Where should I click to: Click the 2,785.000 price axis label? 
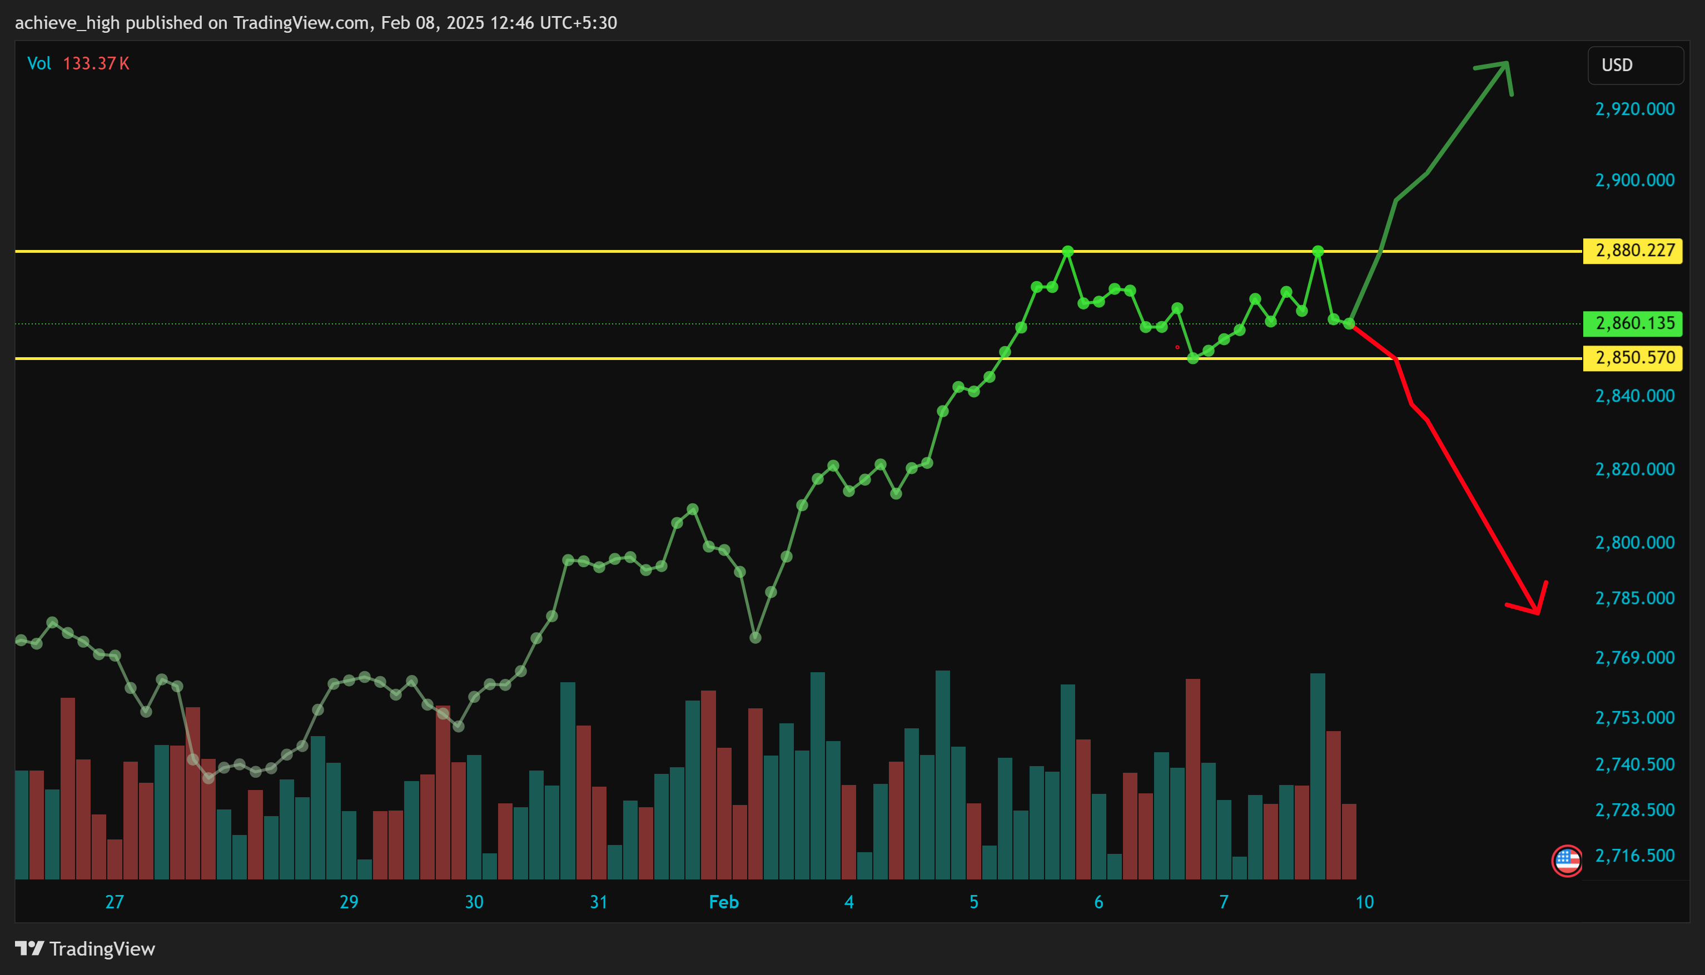click(x=1634, y=598)
